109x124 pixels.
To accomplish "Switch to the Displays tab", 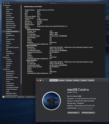I will tap(61, 80).
